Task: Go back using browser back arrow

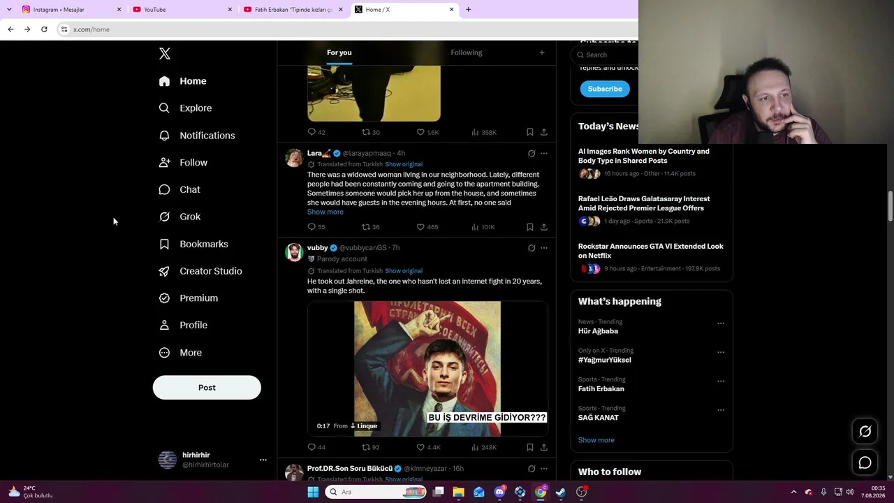Action: click(10, 29)
